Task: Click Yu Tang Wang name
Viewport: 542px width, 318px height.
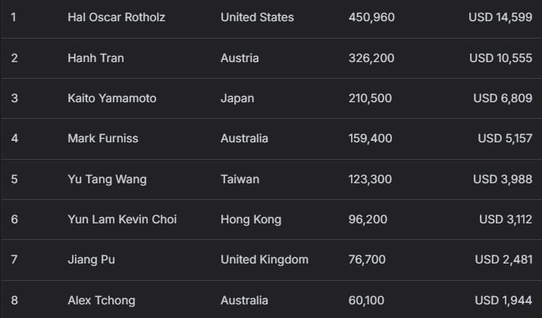Action: pyautogui.click(x=107, y=179)
